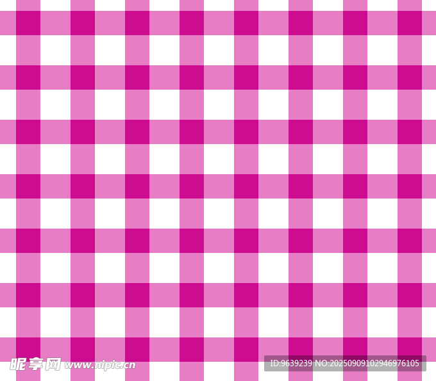Click dark magenta square in fourth row, fourth stripe
436x381 pixels.
click(192, 186)
